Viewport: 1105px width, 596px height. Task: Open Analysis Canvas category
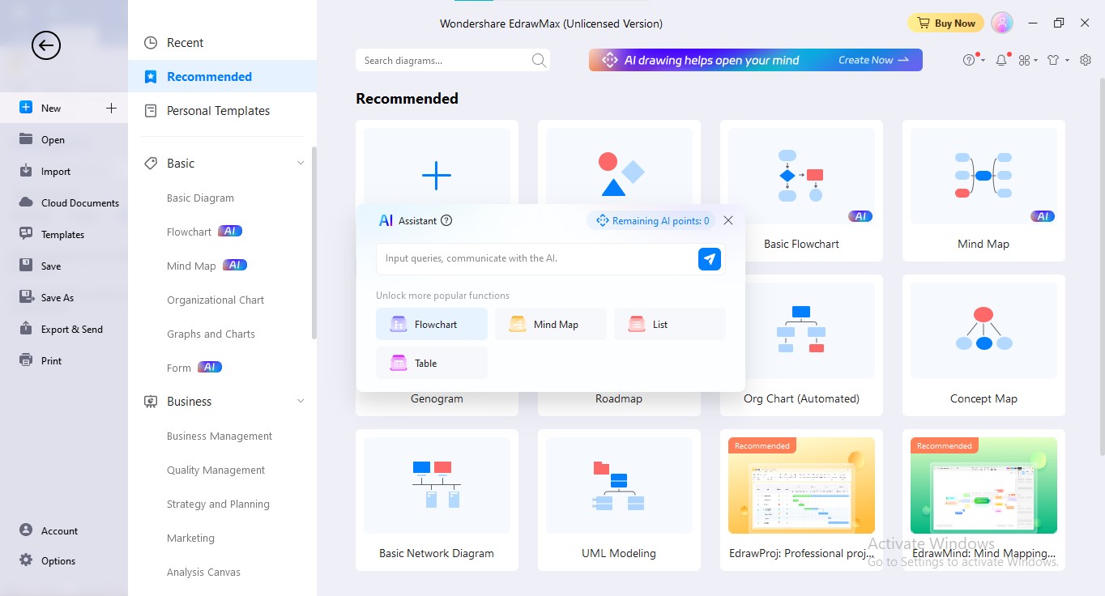tap(203, 572)
